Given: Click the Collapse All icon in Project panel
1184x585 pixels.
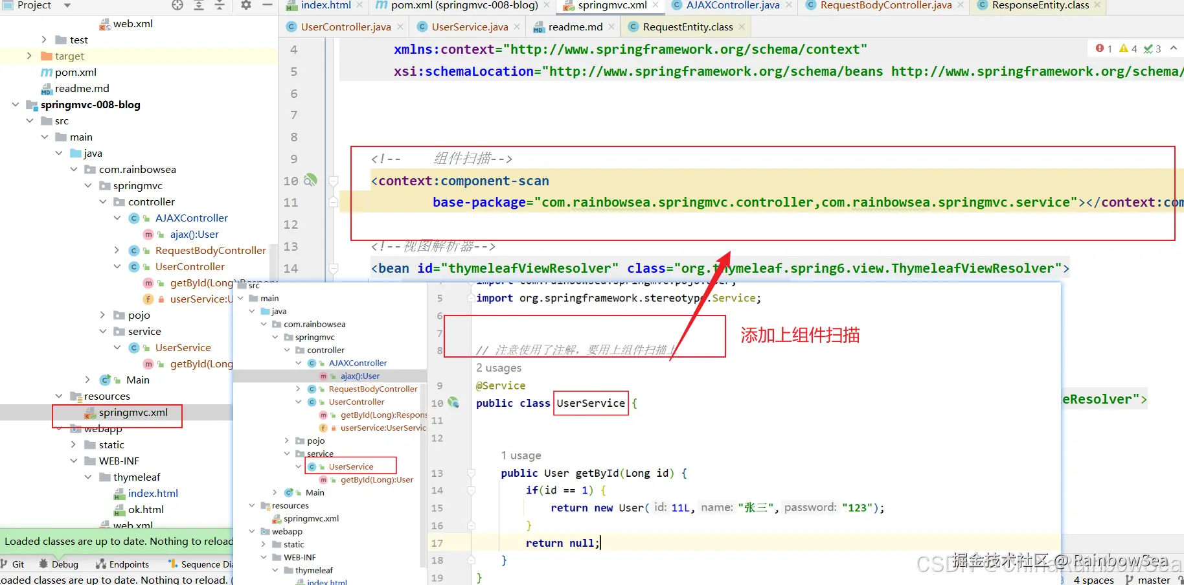Looking at the screenshot, I should pyautogui.click(x=220, y=5).
